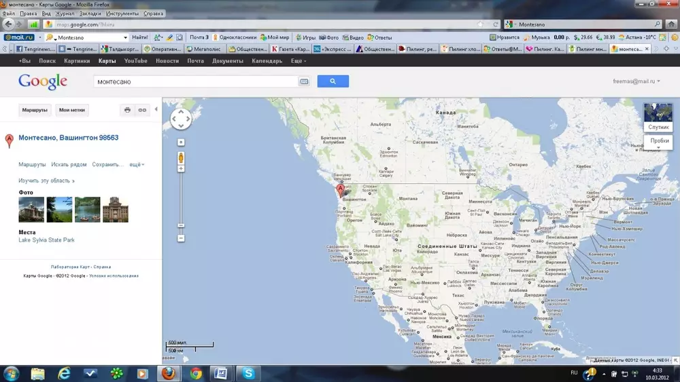Viewport: 680px width, 382px height.
Task: Toggle the Пробки traffic layer
Action: [x=659, y=140]
